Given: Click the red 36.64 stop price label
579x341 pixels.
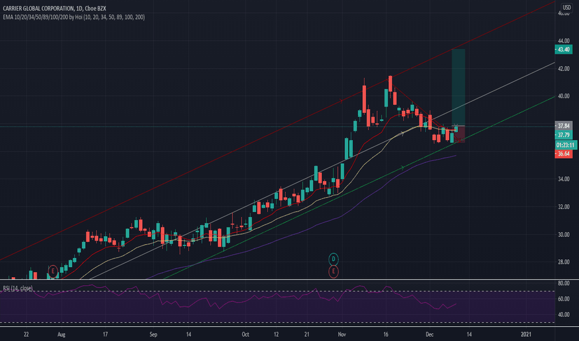Looking at the screenshot, I should (563, 154).
